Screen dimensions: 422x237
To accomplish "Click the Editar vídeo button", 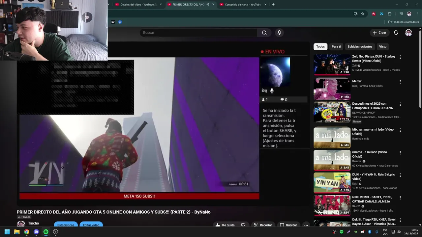I will [x=91, y=225].
